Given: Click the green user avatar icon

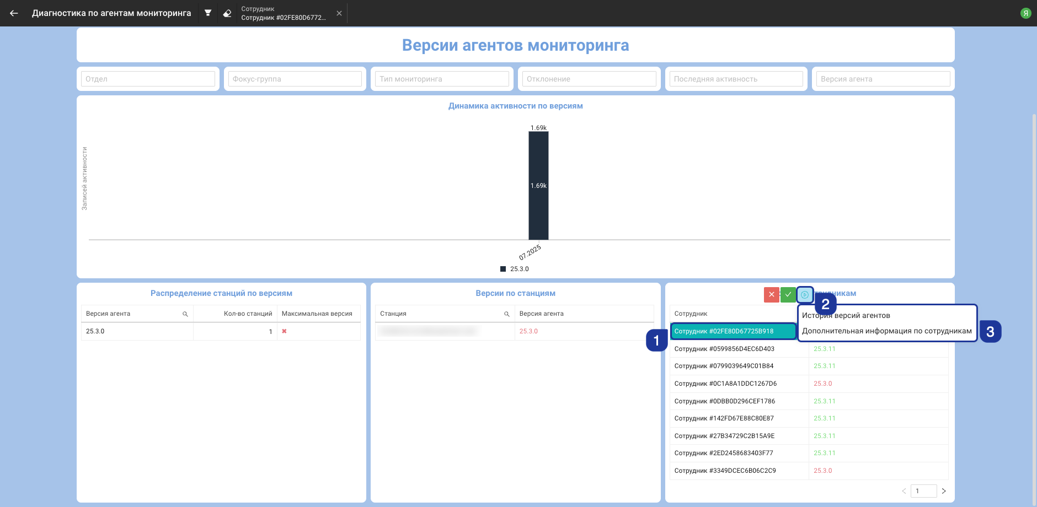Looking at the screenshot, I should [1025, 13].
